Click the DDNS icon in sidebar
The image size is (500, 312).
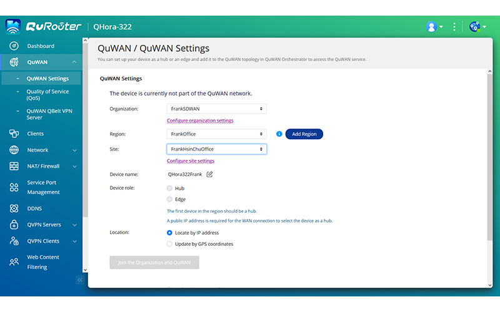coord(14,208)
